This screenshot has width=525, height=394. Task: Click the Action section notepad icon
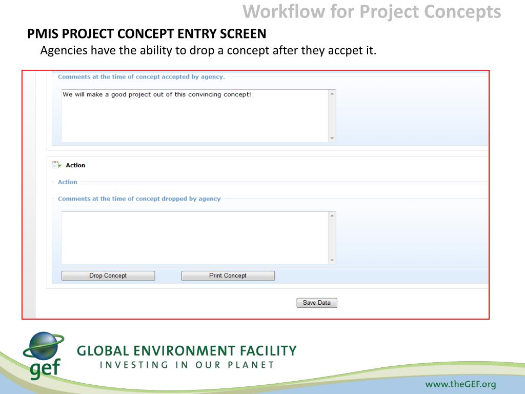click(x=56, y=165)
